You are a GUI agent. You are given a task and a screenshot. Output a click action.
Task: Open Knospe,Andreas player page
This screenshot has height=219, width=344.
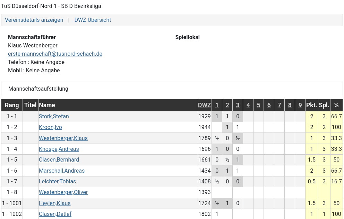pyautogui.click(x=59, y=149)
